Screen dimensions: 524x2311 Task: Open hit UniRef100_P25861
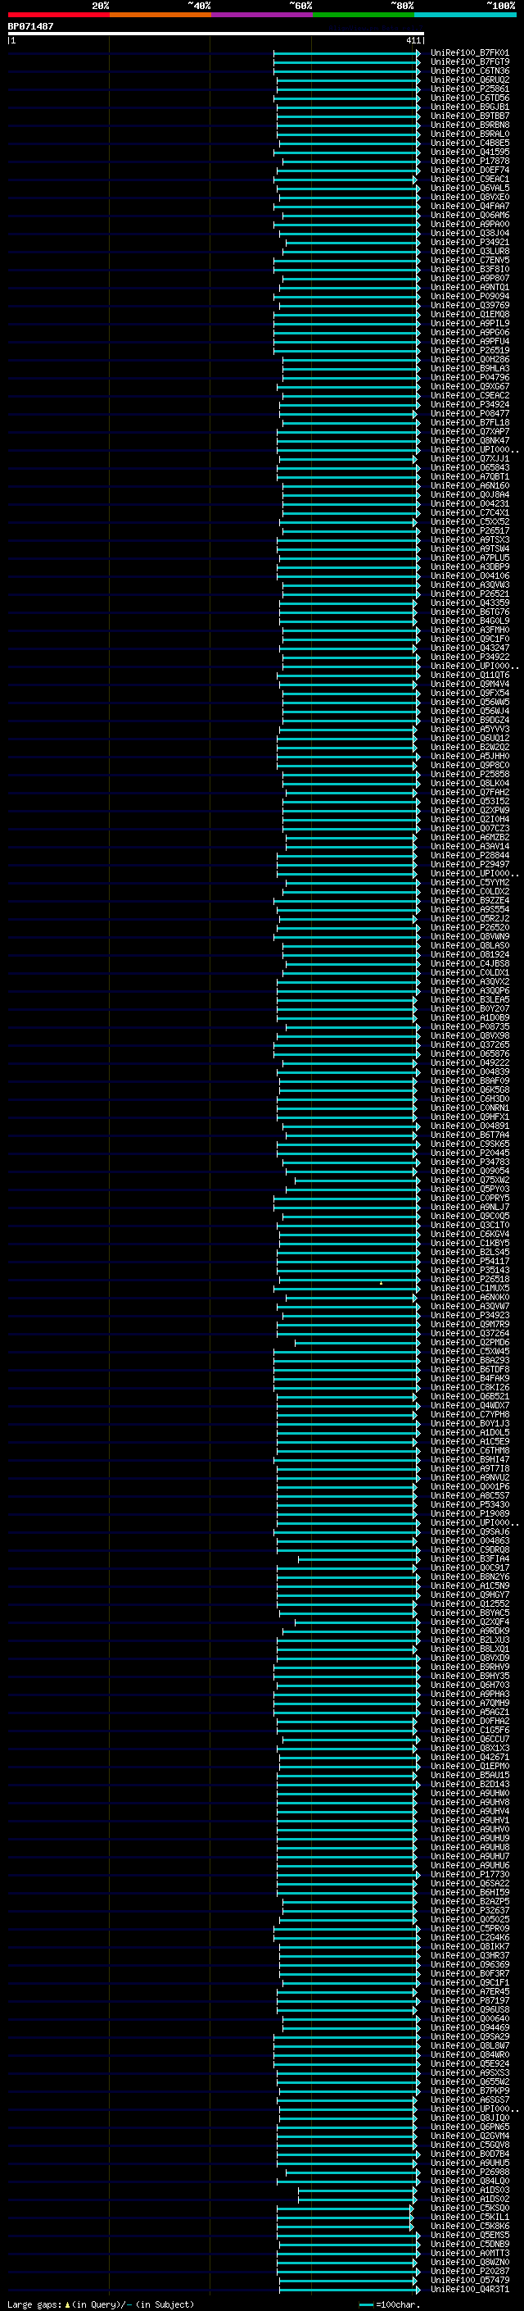(x=470, y=89)
